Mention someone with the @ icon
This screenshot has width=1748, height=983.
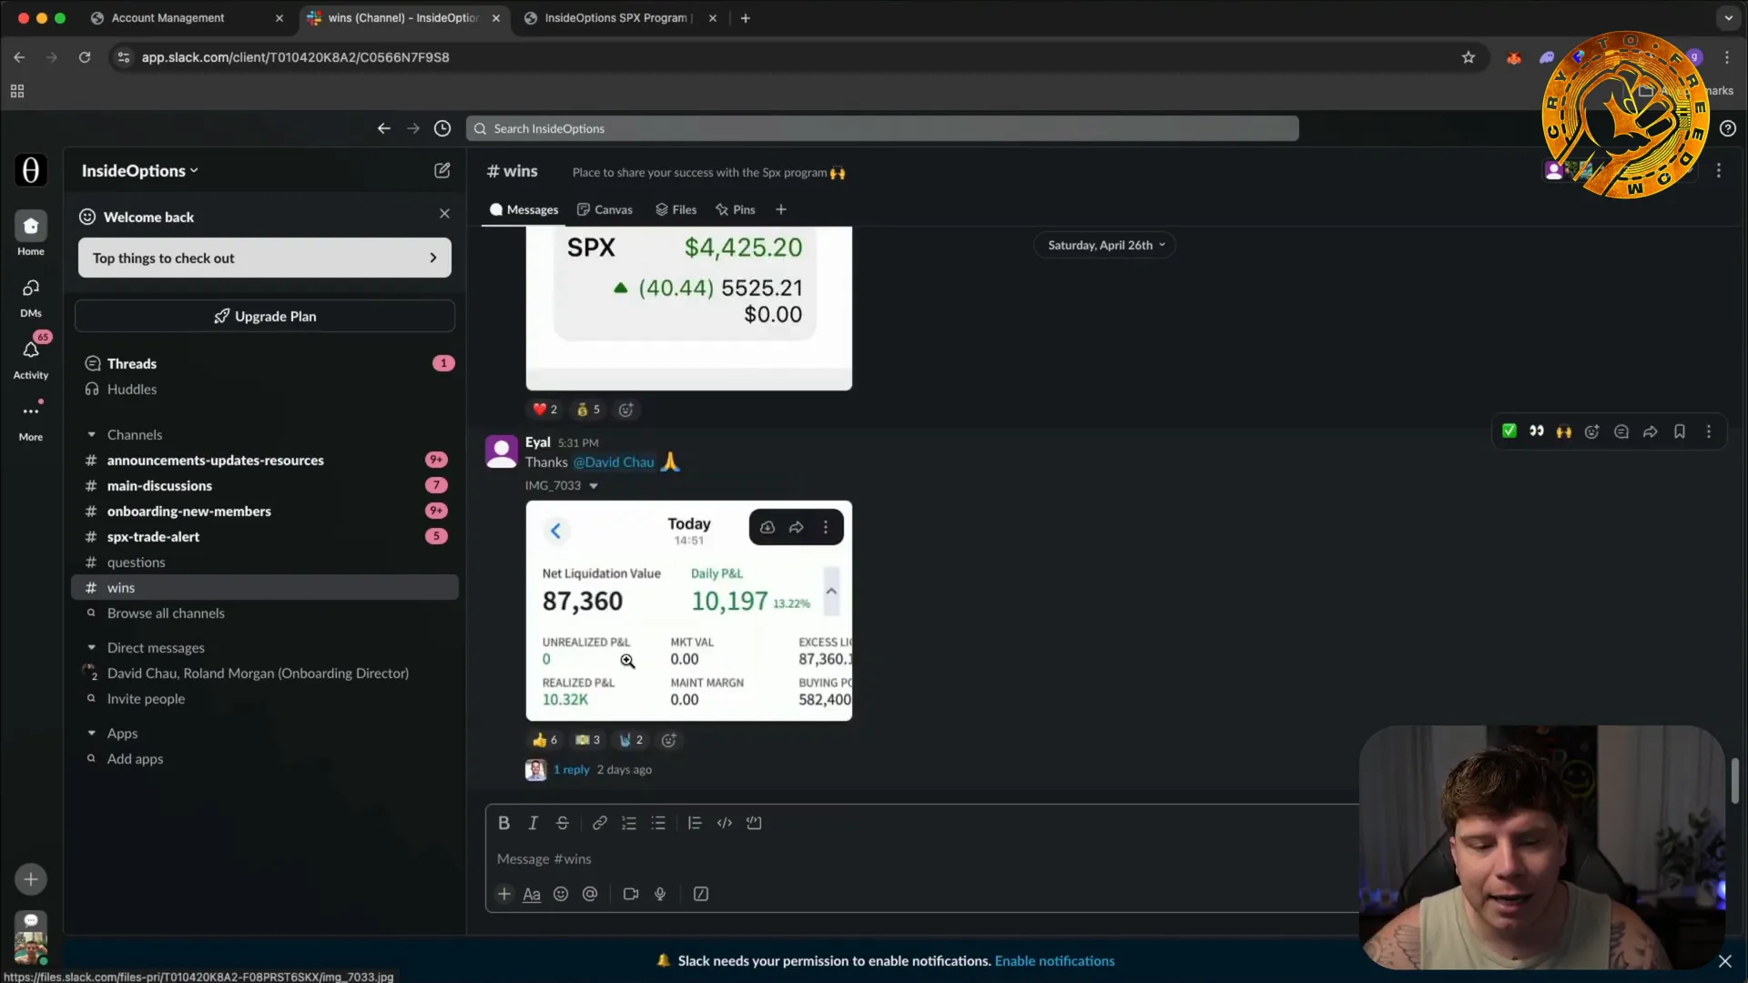coord(590,894)
